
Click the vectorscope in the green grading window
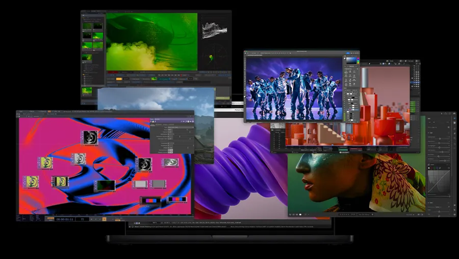215,56
